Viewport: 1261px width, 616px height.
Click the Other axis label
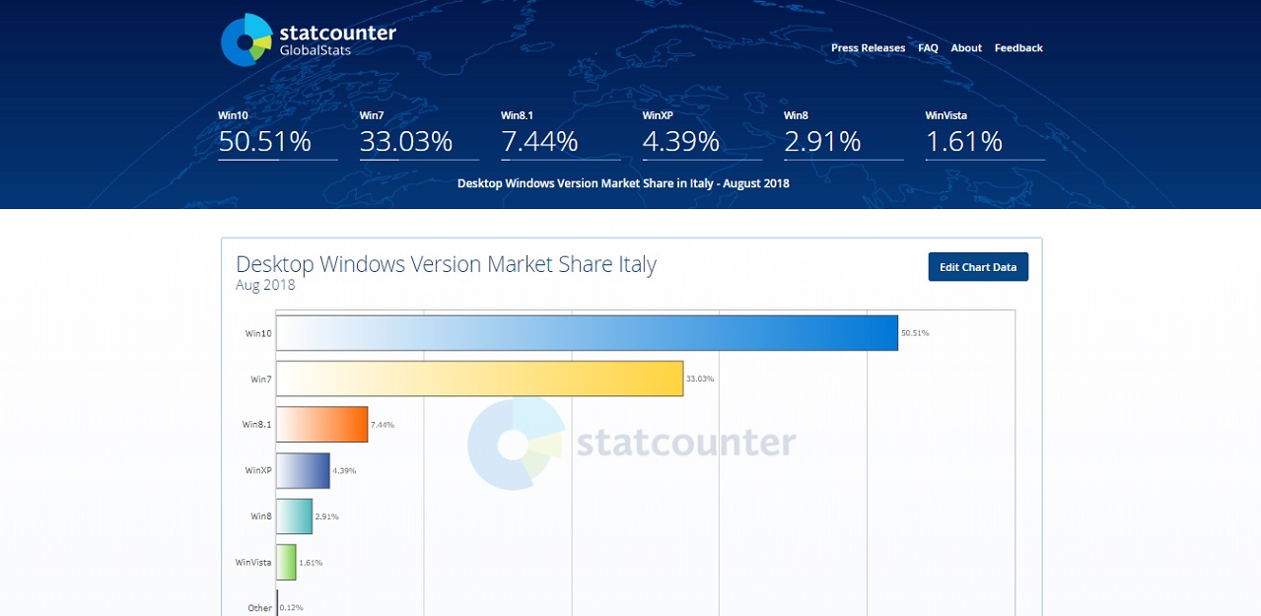click(259, 608)
